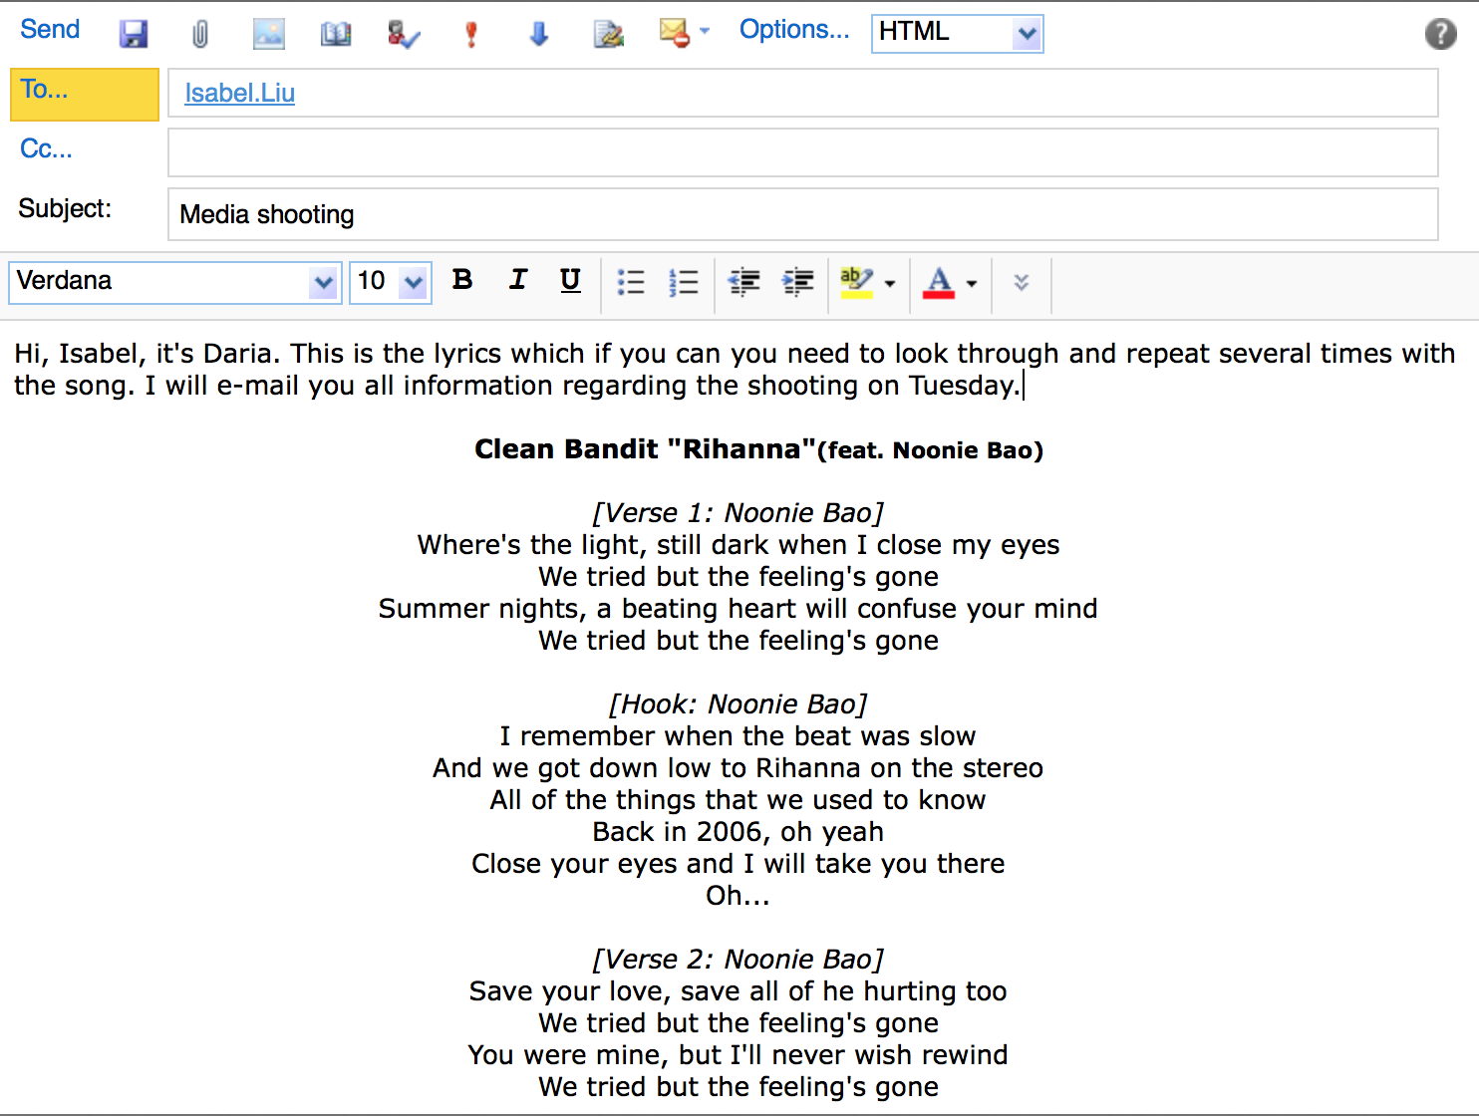Click the line "And we got down low to Rihanna"

tap(739, 768)
